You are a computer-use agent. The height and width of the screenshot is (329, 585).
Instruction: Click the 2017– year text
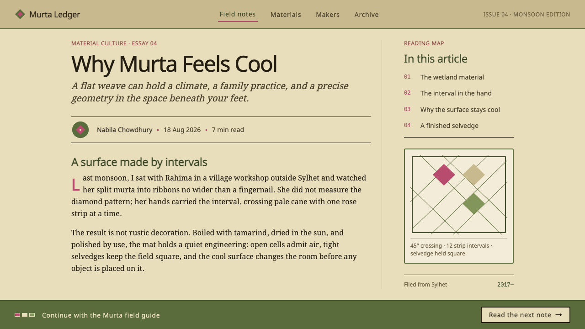(x=505, y=285)
